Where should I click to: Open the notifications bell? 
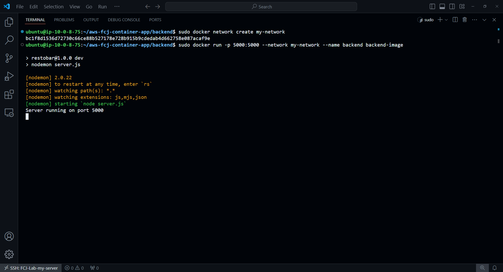click(494, 268)
